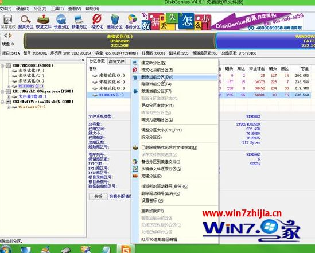
Task: Go to previous disk with left arrow
Action: pos(5,36)
